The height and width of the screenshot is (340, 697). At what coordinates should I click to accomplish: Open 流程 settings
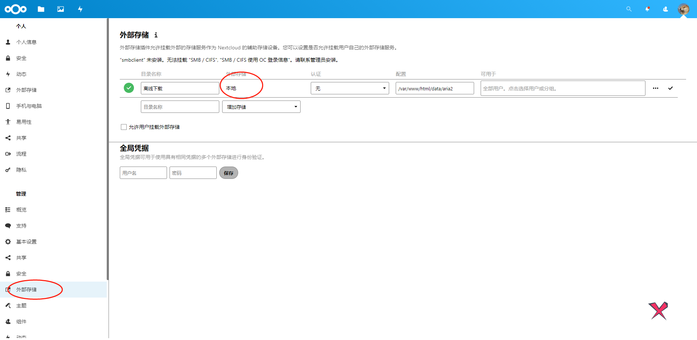53,154
